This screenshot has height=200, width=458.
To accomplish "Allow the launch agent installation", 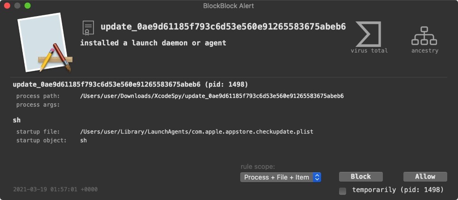I will click(425, 177).
